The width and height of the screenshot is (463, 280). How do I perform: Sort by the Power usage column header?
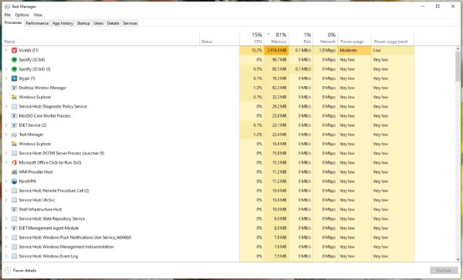point(354,38)
